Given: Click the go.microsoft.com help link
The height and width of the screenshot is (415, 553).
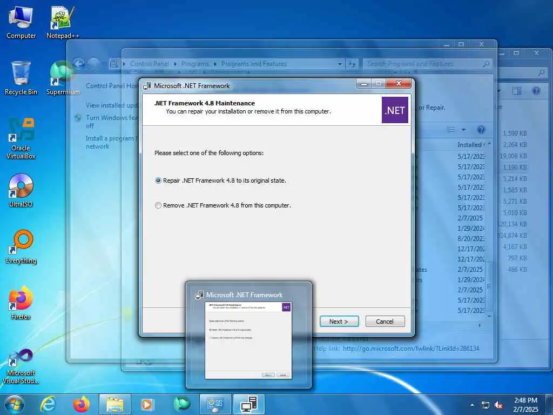Looking at the screenshot, I should (x=411, y=349).
